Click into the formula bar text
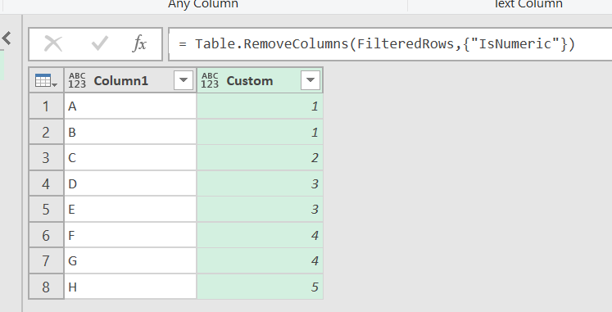 coord(377,43)
